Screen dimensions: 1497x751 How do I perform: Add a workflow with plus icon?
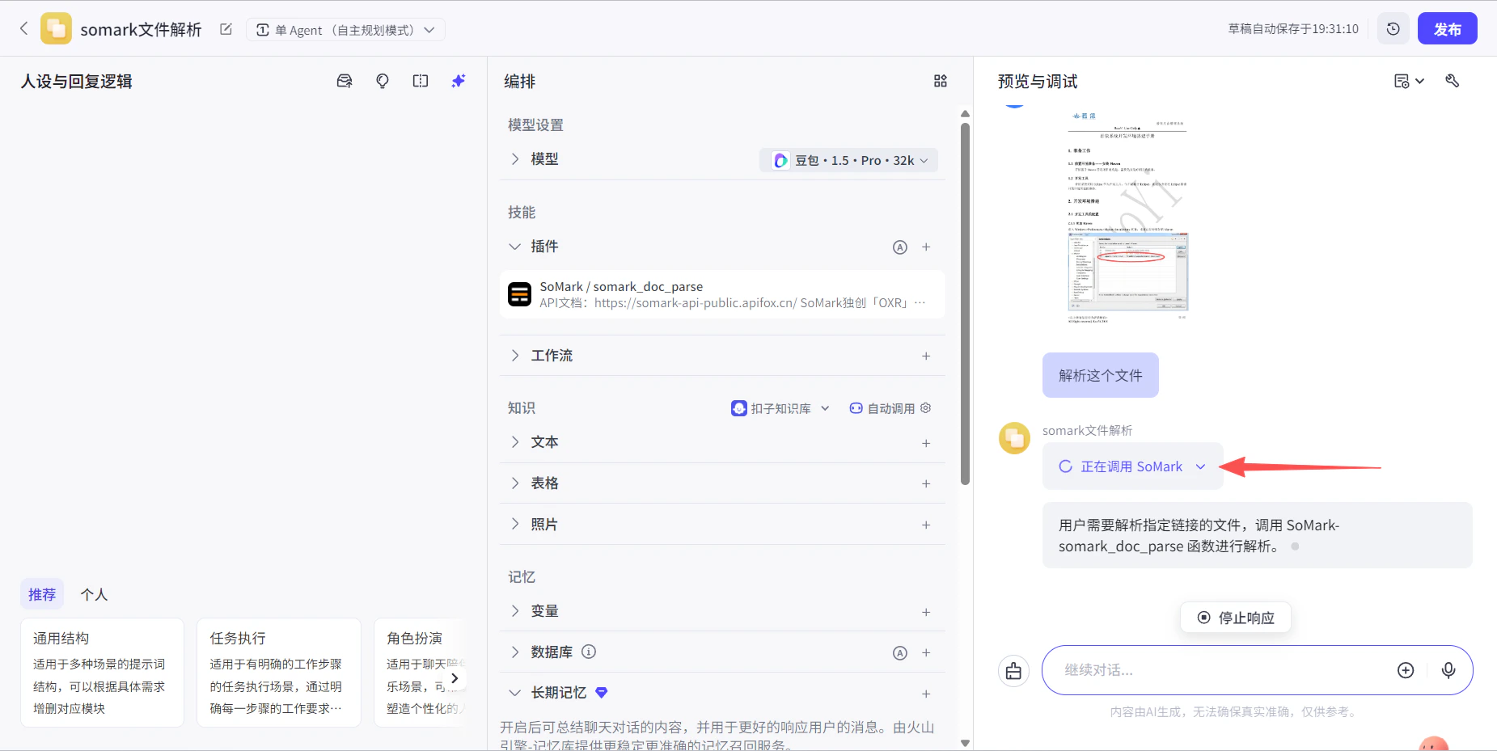click(x=926, y=356)
